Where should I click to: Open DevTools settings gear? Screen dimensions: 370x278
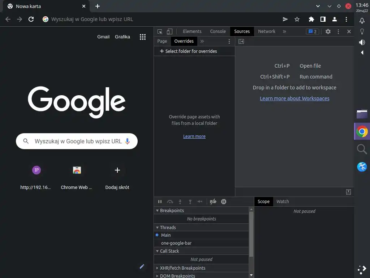pos(328,31)
